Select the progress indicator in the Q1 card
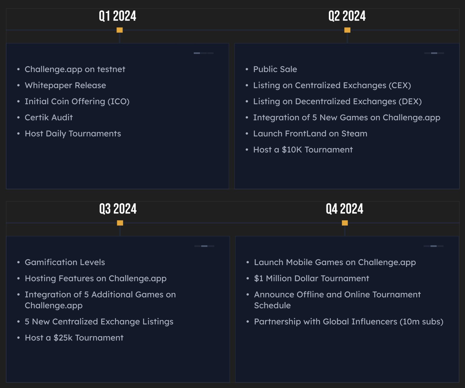465x388 pixels. point(204,53)
